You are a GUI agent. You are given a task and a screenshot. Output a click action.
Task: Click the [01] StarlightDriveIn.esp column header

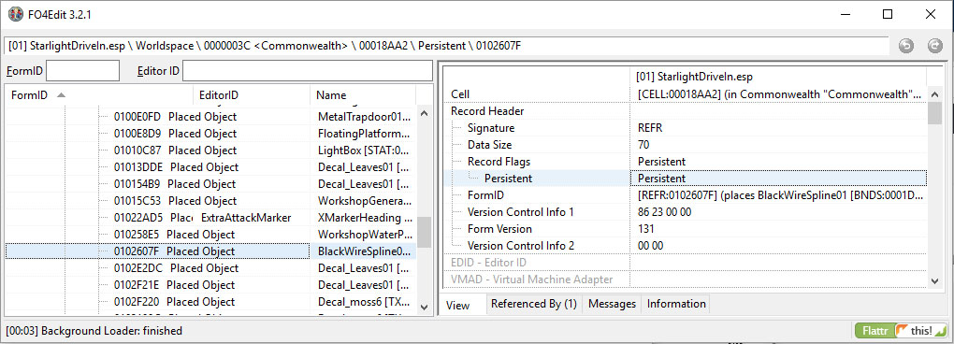(777, 77)
